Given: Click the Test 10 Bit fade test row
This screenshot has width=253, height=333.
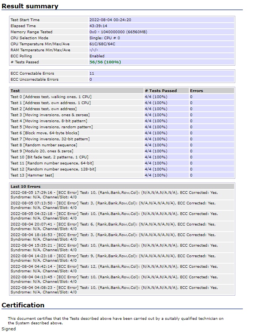Looking at the screenshot, I should 49,157.
